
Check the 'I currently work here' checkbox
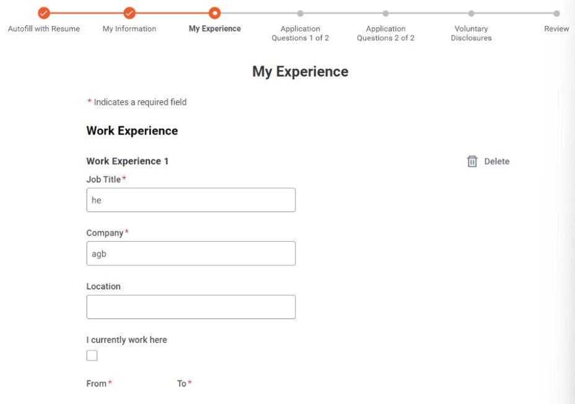[92, 355]
